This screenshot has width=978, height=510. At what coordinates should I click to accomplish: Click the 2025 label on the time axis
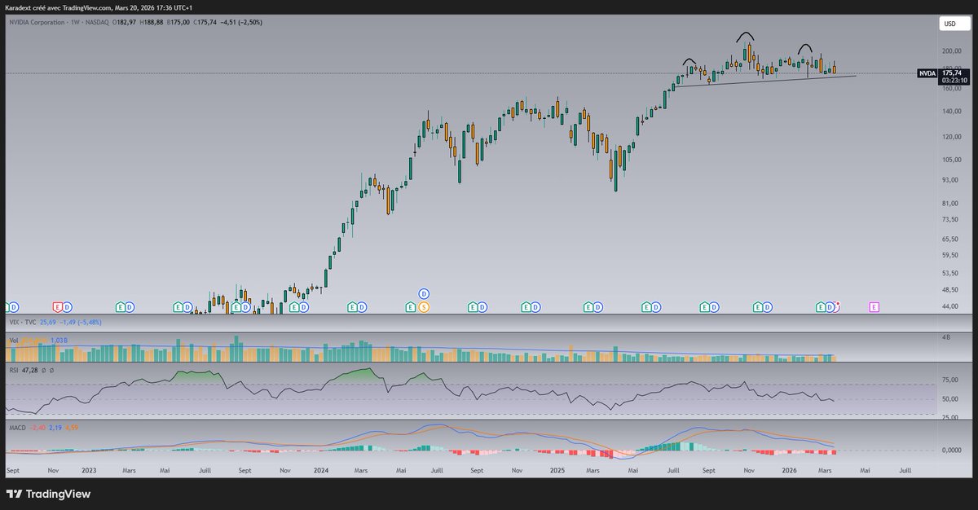[x=557, y=471]
